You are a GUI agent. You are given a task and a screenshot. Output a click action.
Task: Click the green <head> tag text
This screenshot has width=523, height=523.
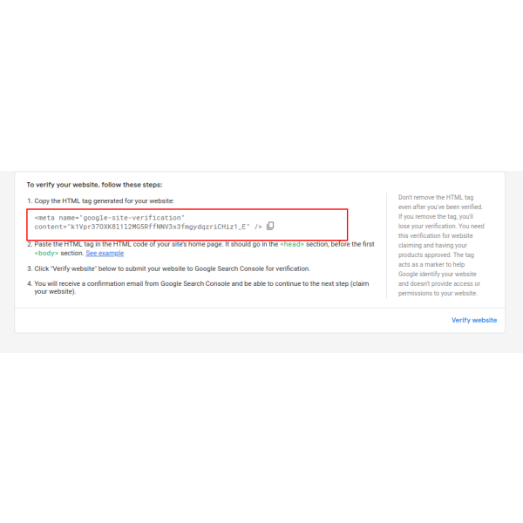pos(292,244)
